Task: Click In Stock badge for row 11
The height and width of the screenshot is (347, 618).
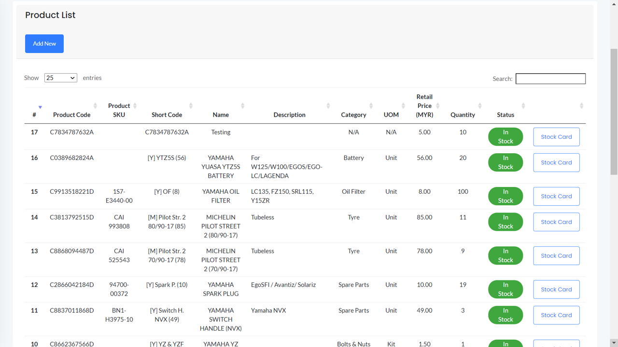Action: tap(506, 315)
